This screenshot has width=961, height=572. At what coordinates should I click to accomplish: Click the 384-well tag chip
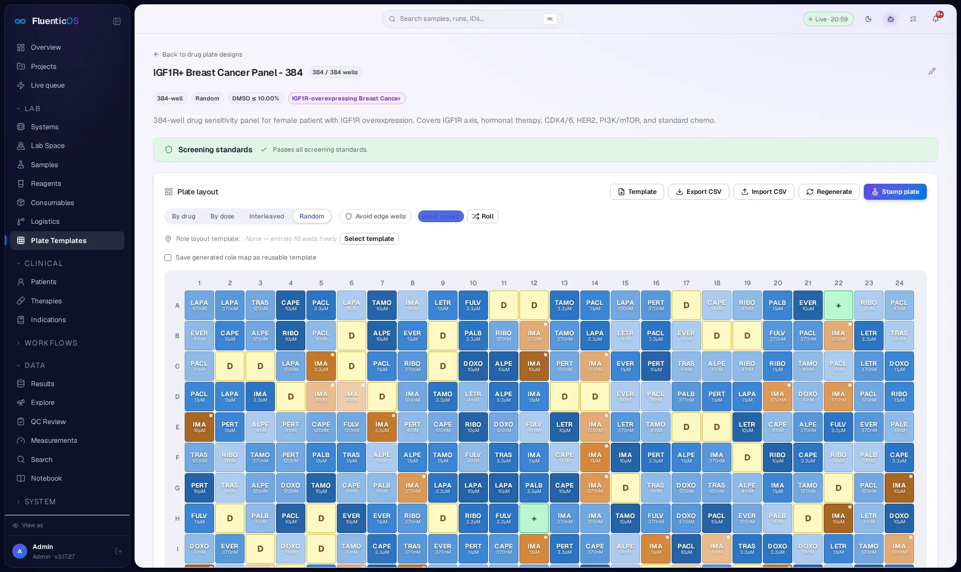170,98
